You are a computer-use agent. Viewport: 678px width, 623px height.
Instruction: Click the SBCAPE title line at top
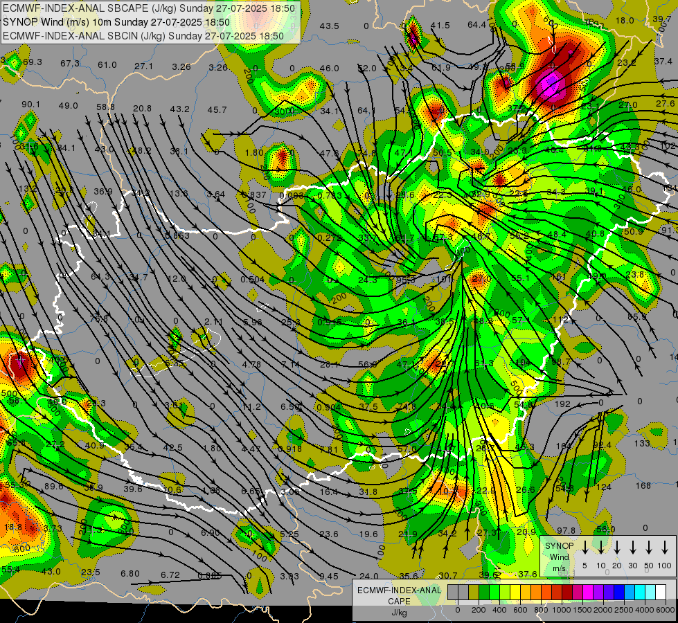pyautogui.click(x=149, y=8)
